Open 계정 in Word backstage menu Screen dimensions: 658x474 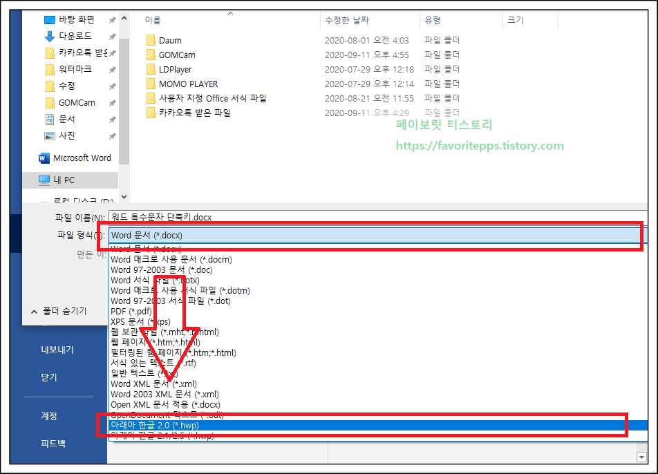48,416
